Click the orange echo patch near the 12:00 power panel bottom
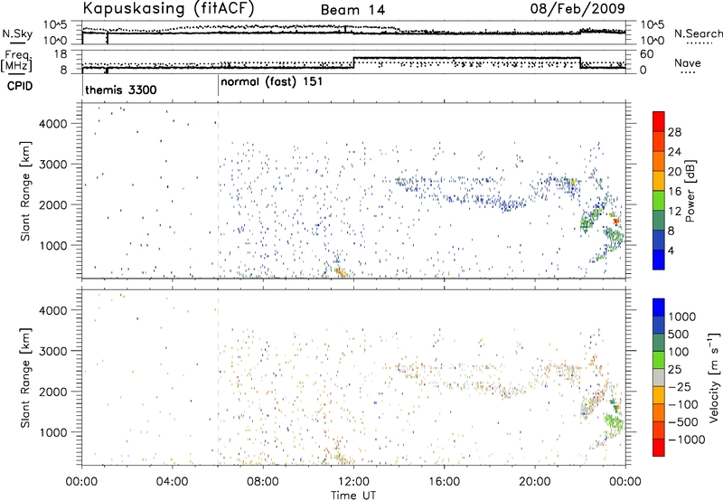 coord(341,272)
